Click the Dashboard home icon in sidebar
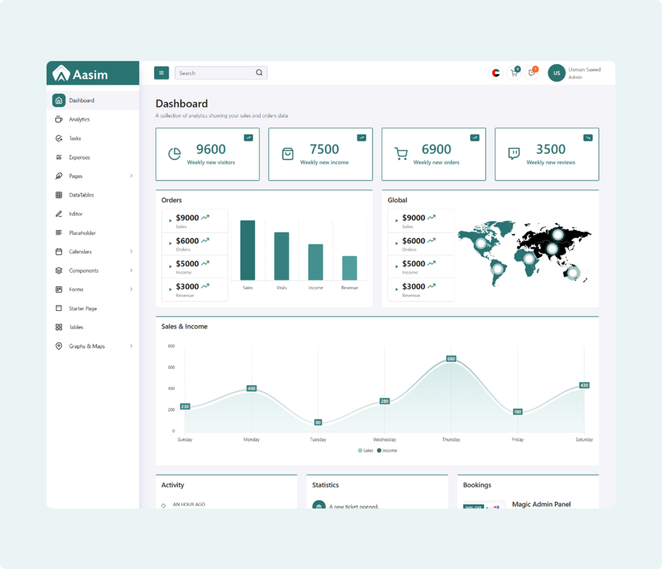 pyautogui.click(x=59, y=101)
